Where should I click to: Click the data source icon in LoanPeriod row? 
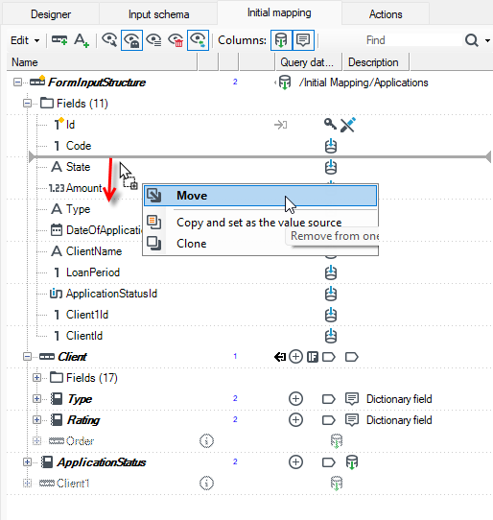[331, 272]
